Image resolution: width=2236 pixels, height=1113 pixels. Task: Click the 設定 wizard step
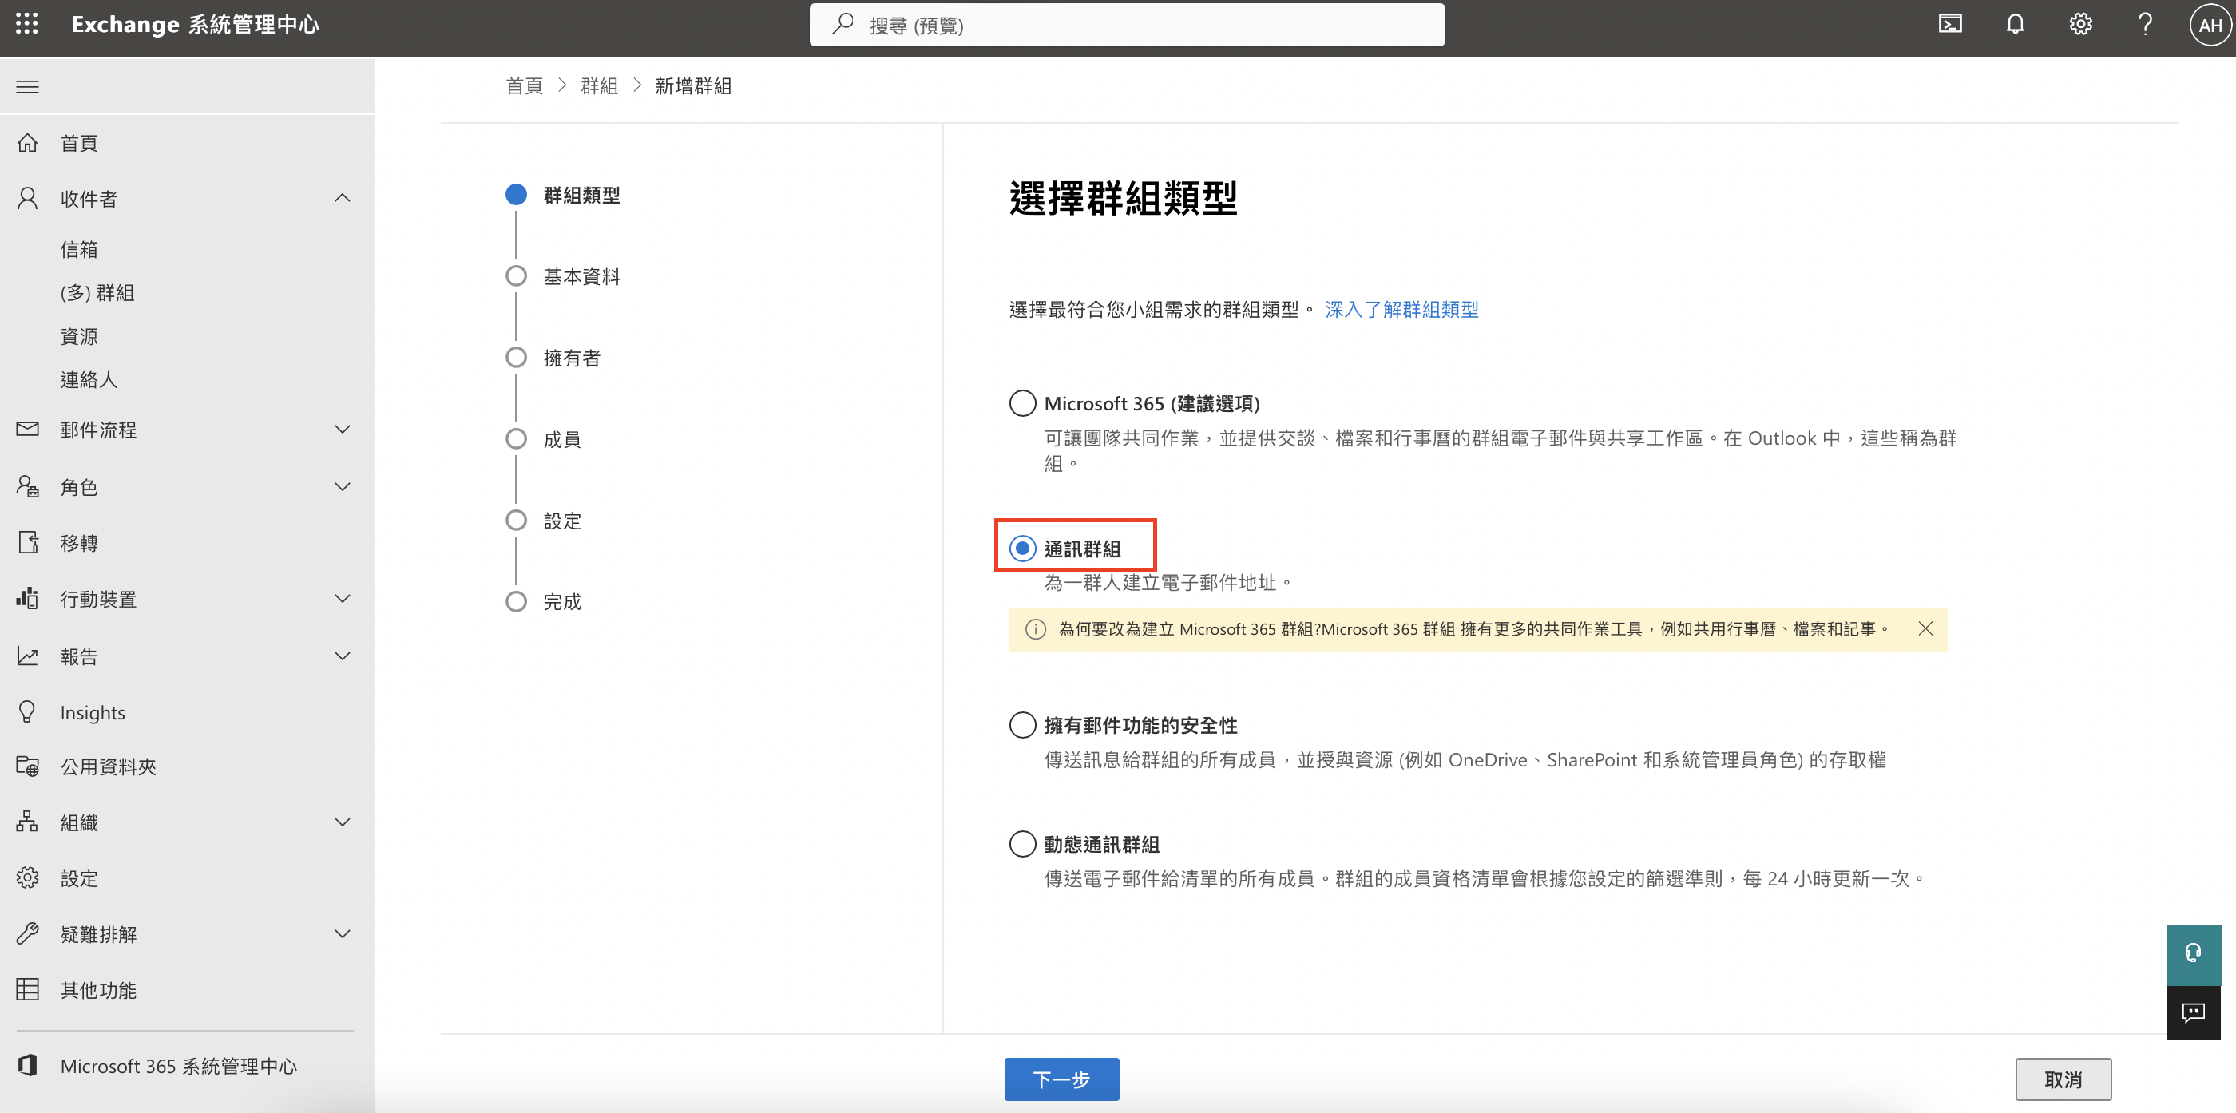[x=562, y=521]
